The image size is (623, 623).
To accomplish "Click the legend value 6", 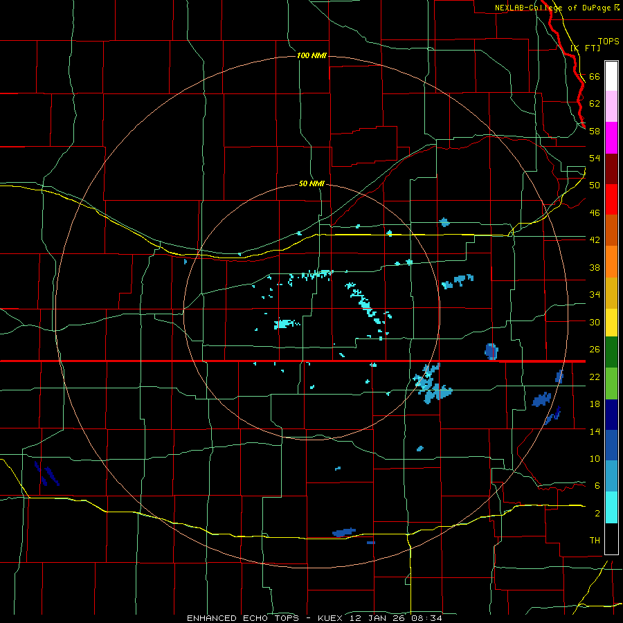I will pos(597,485).
